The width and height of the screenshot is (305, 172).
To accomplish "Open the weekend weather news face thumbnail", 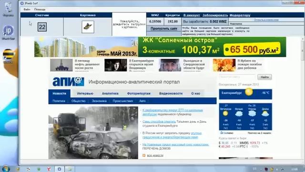I will [x=170, y=65].
